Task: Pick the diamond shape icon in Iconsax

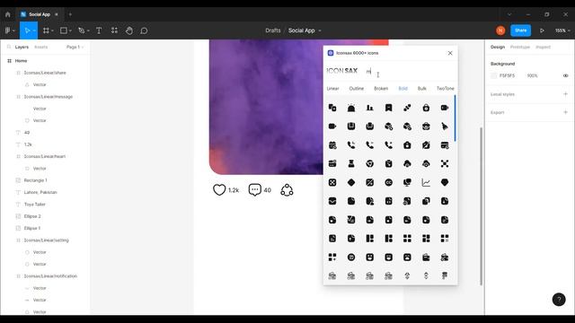Action: [x=351, y=182]
